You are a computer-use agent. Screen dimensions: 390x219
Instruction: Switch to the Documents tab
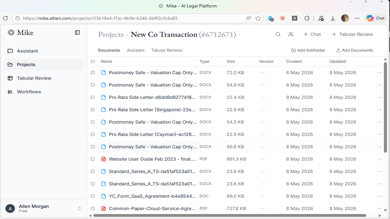109,50
